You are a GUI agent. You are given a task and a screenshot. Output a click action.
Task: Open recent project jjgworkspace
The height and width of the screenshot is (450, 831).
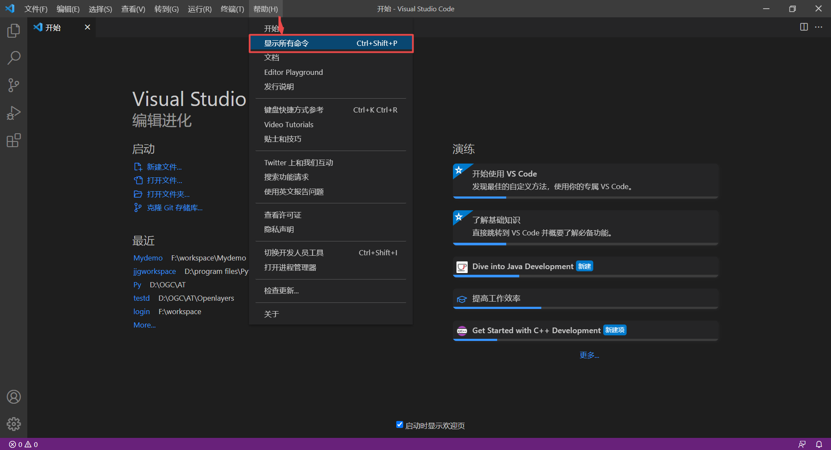[155, 271]
